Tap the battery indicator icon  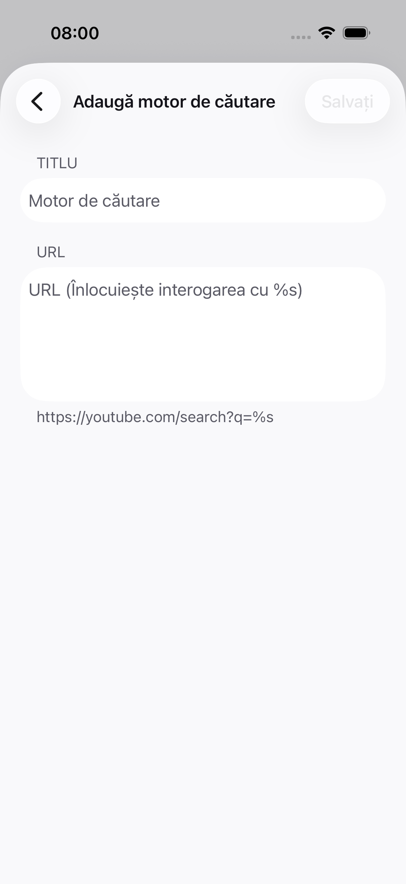click(x=356, y=33)
